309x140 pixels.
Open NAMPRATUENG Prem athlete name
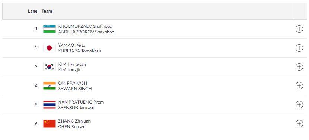point(81,102)
